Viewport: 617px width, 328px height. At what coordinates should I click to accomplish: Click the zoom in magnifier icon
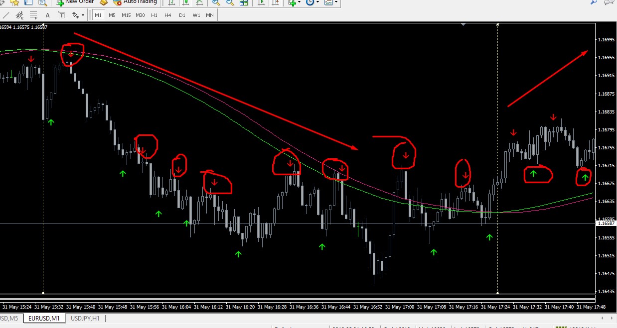216,2
